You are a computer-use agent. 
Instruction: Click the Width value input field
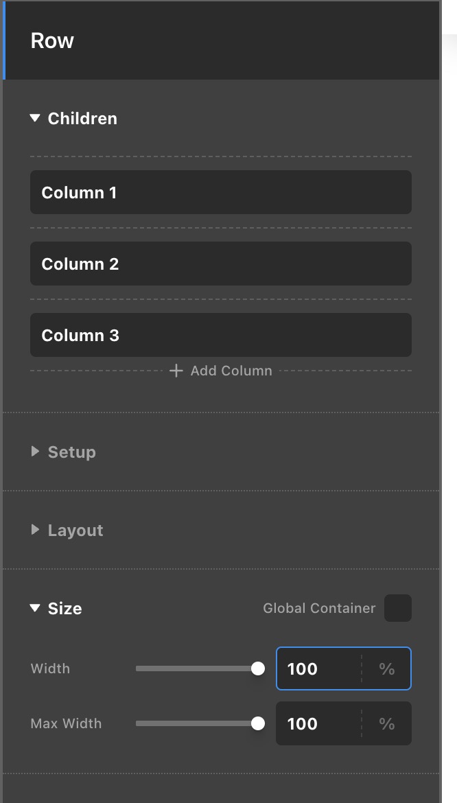[x=319, y=668]
